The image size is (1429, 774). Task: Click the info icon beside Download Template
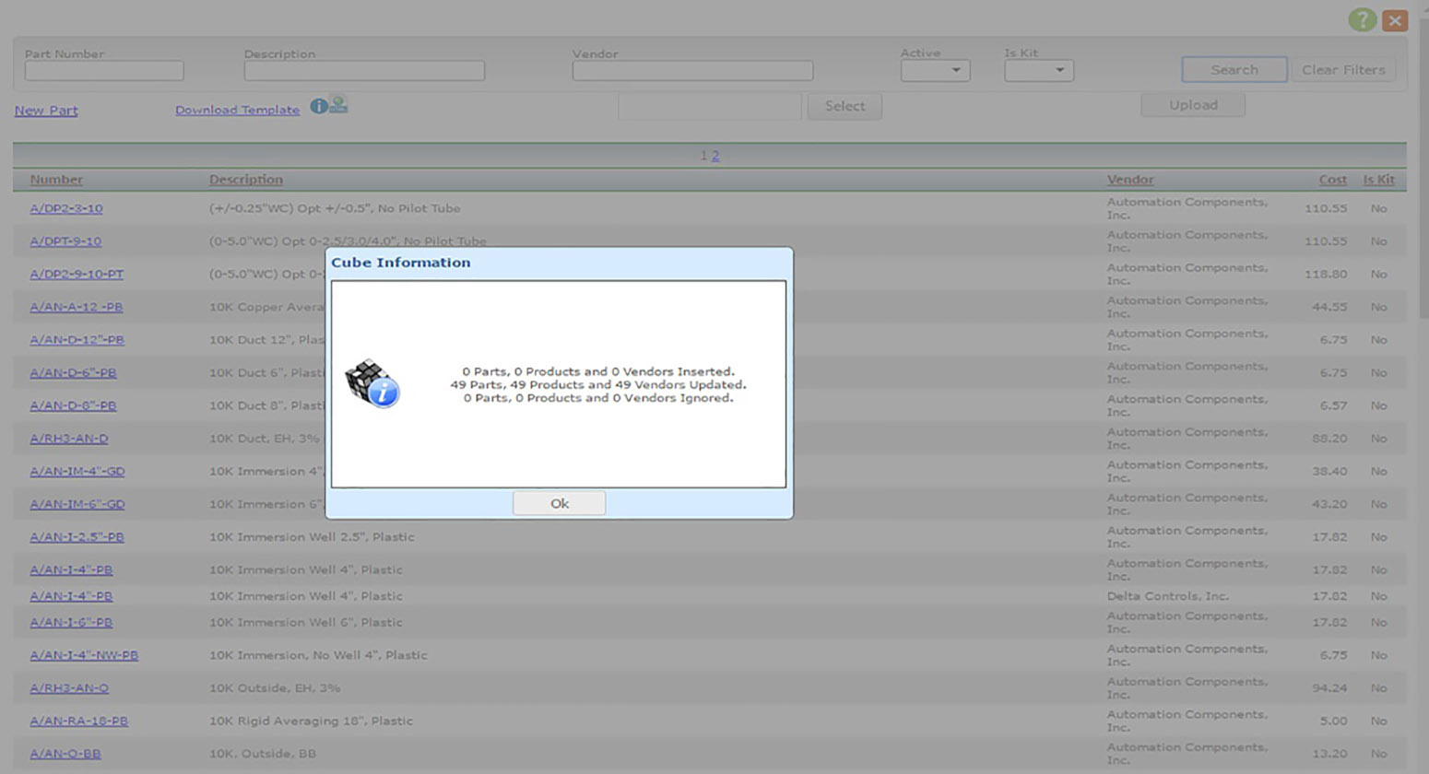[318, 107]
